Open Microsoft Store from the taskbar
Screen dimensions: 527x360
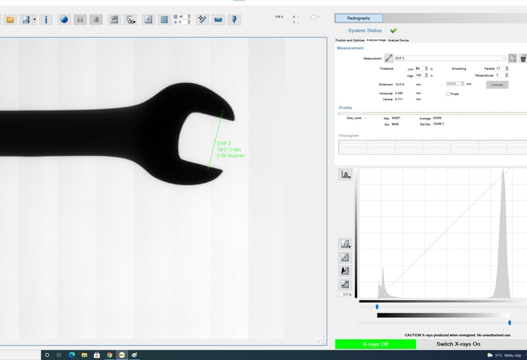coord(97,355)
